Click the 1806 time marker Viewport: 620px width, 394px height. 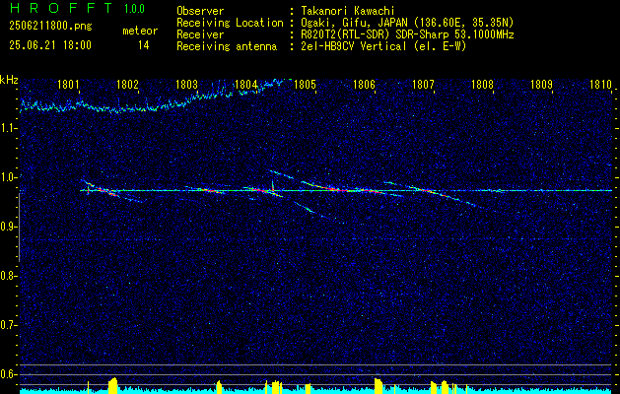[364, 85]
